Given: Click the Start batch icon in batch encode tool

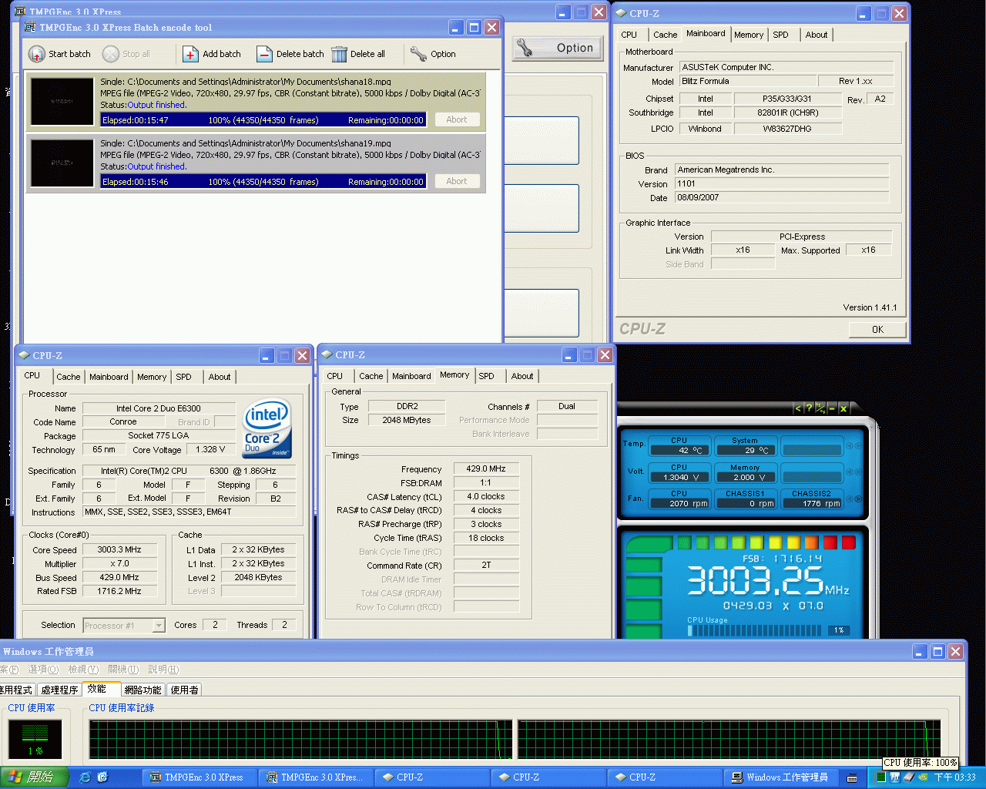Looking at the screenshot, I should pyautogui.click(x=36, y=54).
